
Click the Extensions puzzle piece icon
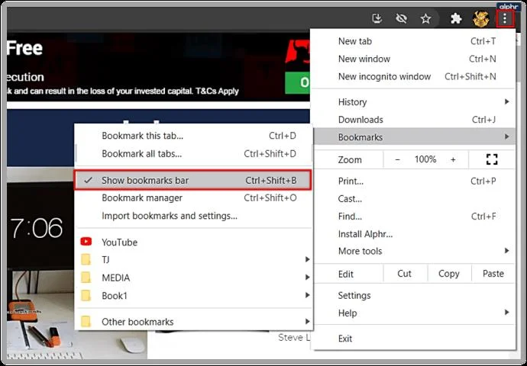coord(456,18)
